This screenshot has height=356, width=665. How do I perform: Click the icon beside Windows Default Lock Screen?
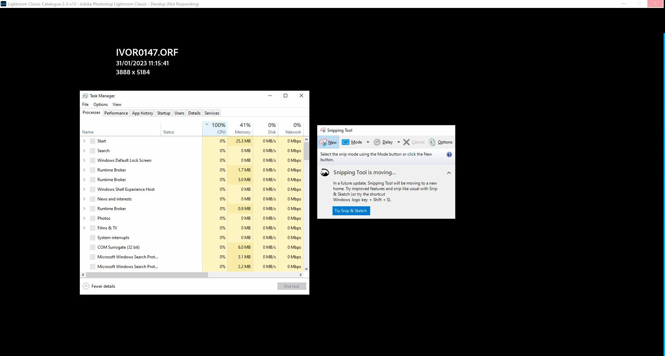(x=93, y=160)
